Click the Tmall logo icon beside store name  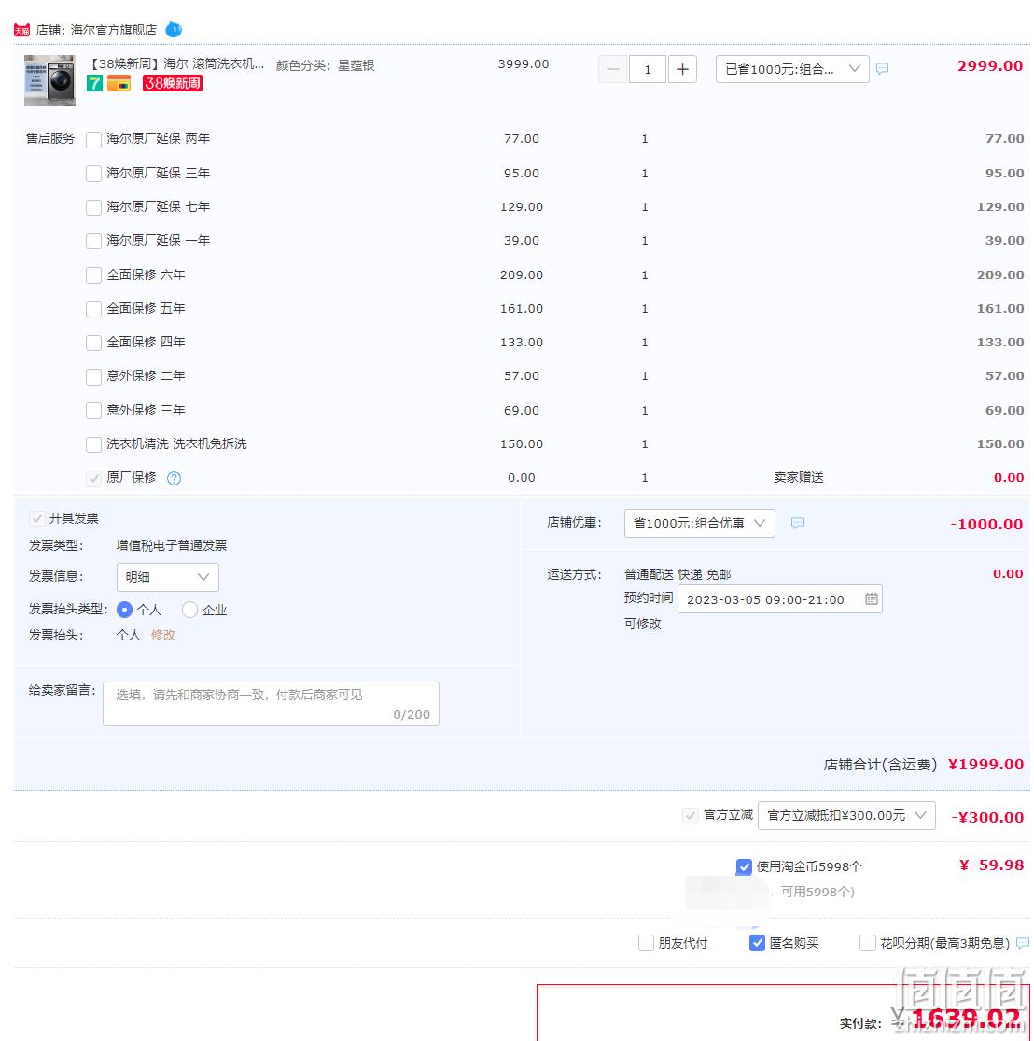21,31
